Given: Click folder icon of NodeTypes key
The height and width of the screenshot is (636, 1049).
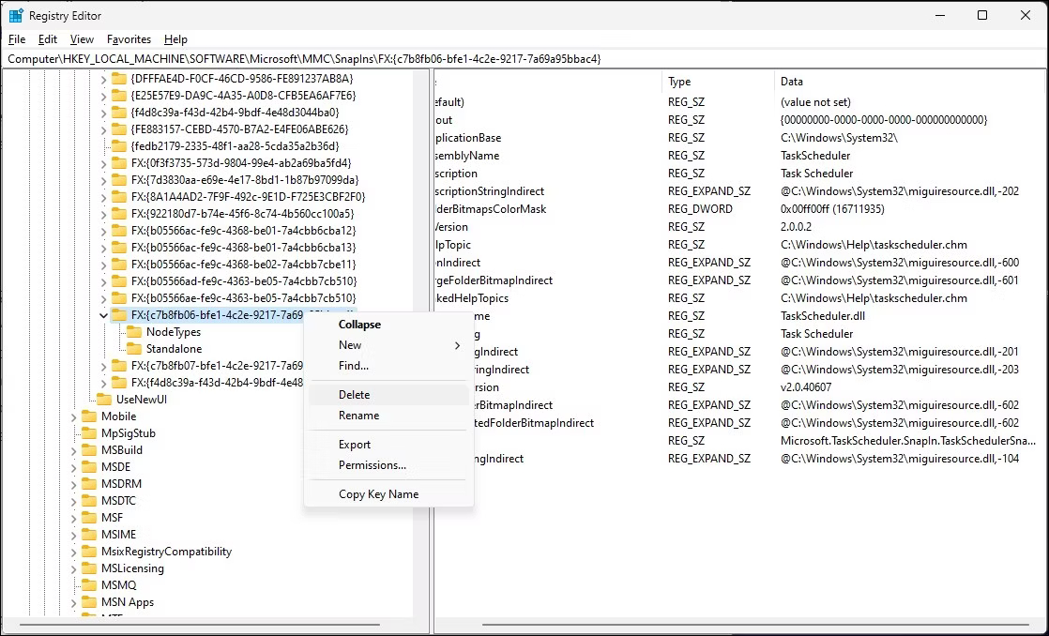Looking at the screenshot, I should coord(134,332).
